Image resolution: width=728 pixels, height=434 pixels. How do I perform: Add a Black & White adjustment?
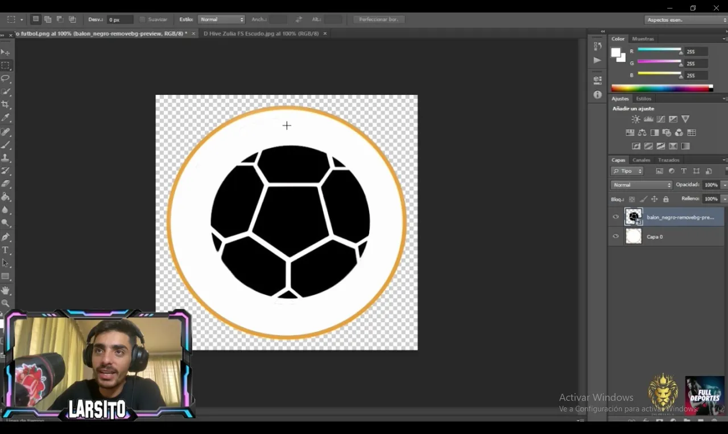coord(655,132)
